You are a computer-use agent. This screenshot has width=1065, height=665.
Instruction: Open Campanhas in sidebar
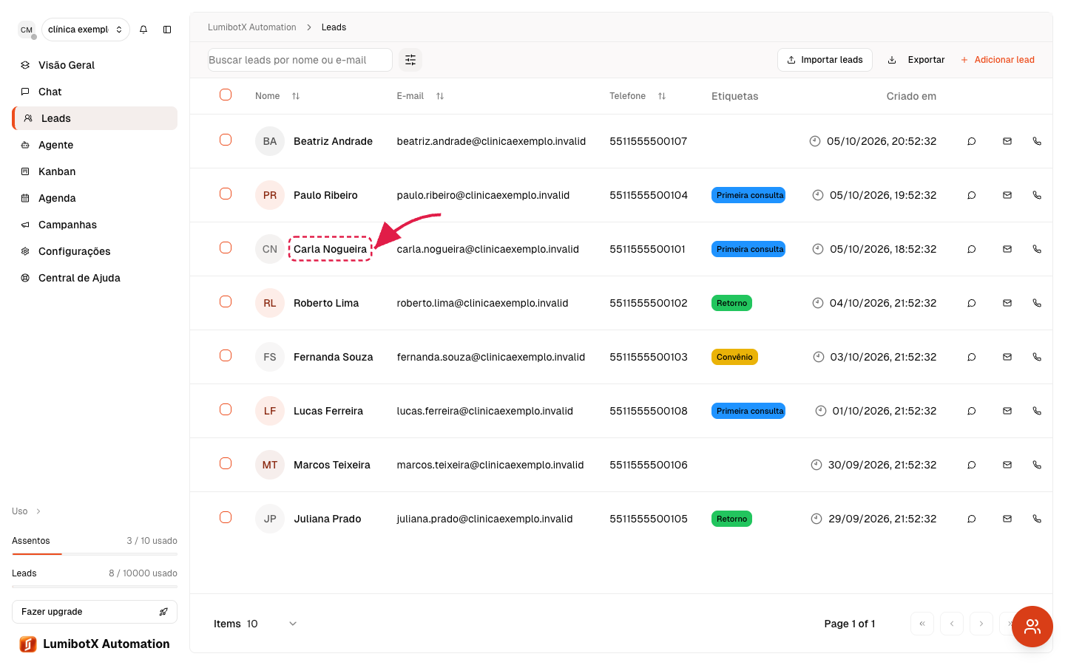[95, 225]
